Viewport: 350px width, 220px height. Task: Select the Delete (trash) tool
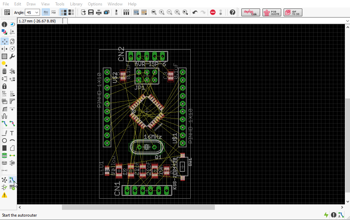[x=4, y=71]
